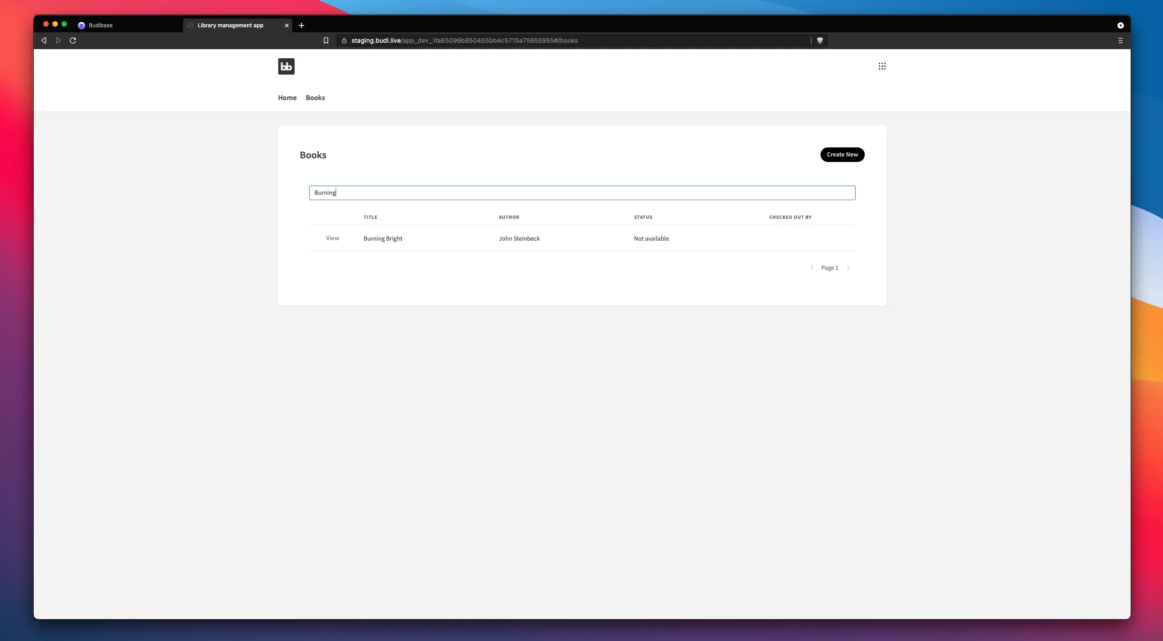The width and height of the screenshot is (1163, 641).
Task: Click the browser back navigation arrow
Action: click(x=43, y=40)
